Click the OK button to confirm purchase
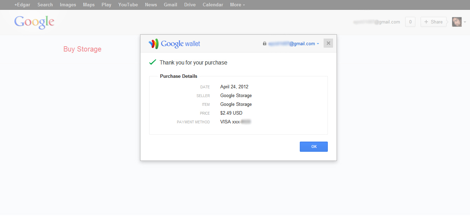 313,147
